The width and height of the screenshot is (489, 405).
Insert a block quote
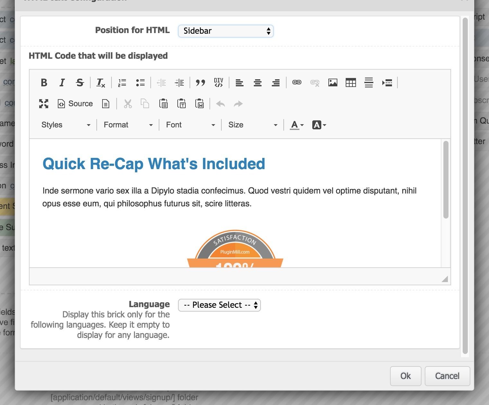[x=200, y=83]
